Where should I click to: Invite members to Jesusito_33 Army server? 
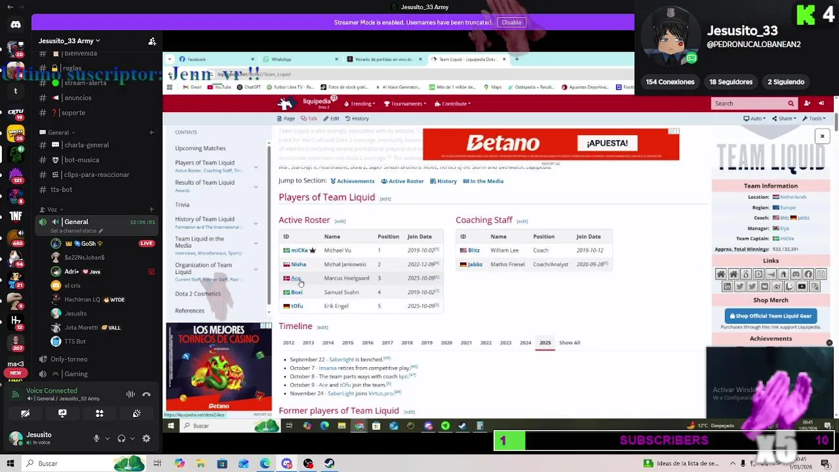click(152, 41)
